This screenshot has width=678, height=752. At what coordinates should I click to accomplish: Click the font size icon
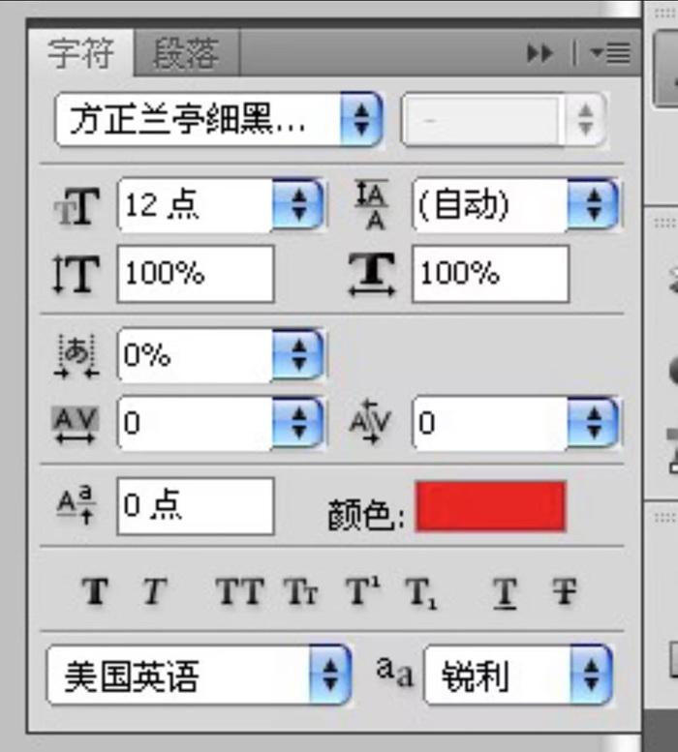click(x=77, y=206)
